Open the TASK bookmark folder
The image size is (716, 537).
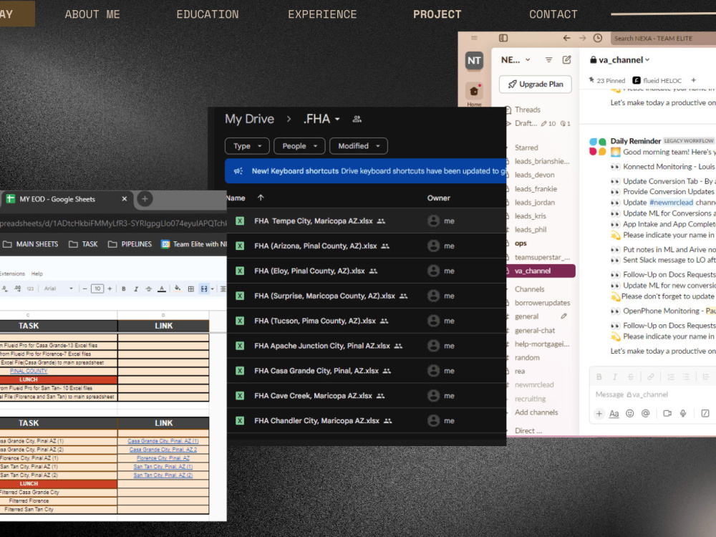click(84, 244)
